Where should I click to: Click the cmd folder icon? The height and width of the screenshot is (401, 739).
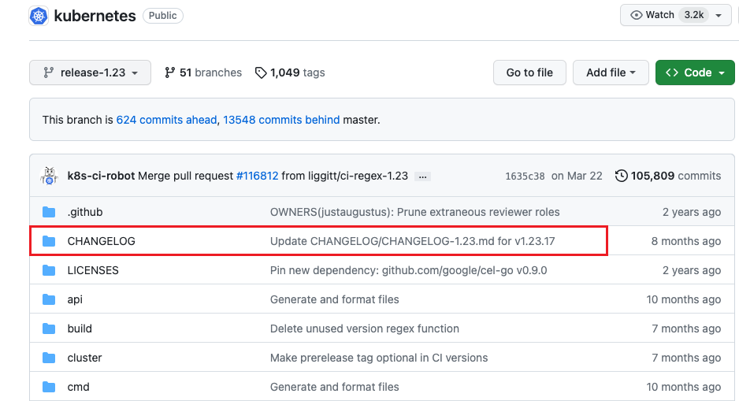[49, 387]
